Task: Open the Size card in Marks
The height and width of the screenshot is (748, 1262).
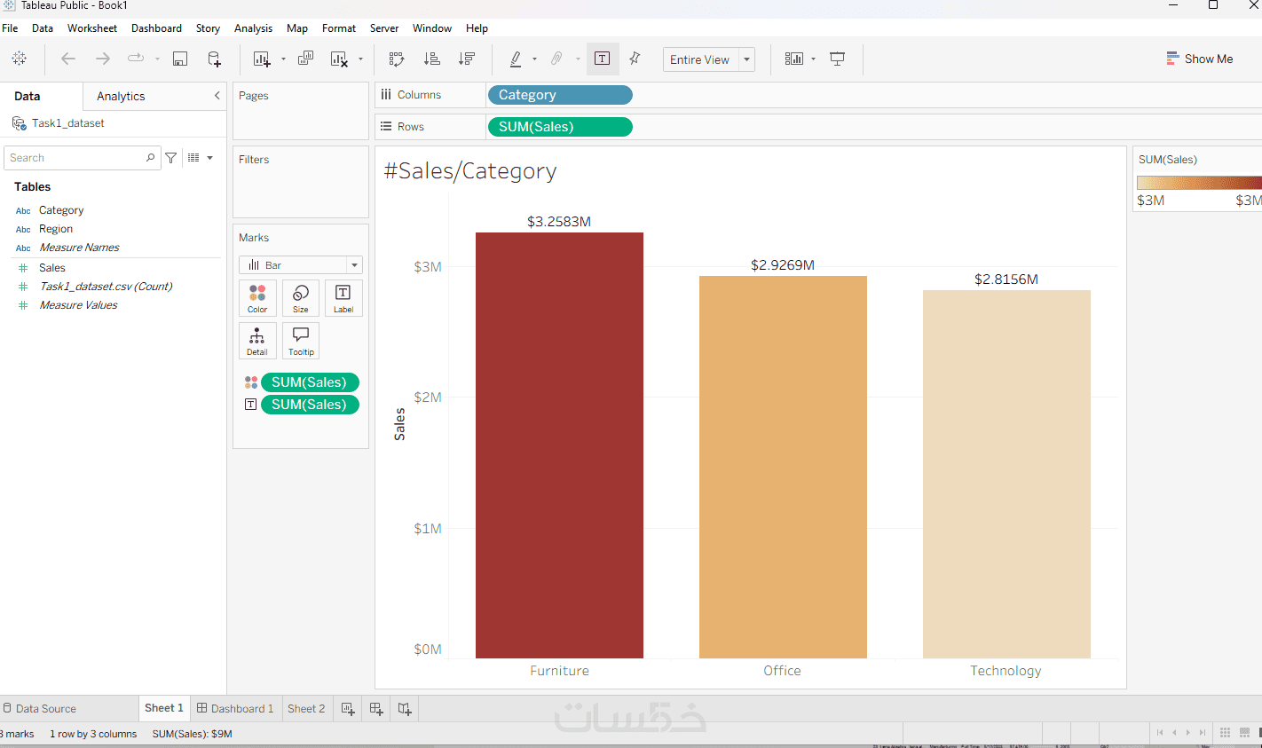Action: 301,298
